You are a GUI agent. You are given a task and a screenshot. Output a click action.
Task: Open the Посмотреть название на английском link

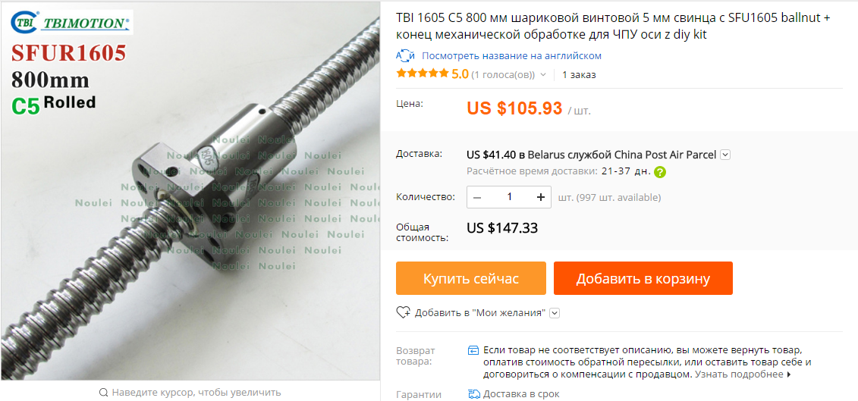click(511, 56)
